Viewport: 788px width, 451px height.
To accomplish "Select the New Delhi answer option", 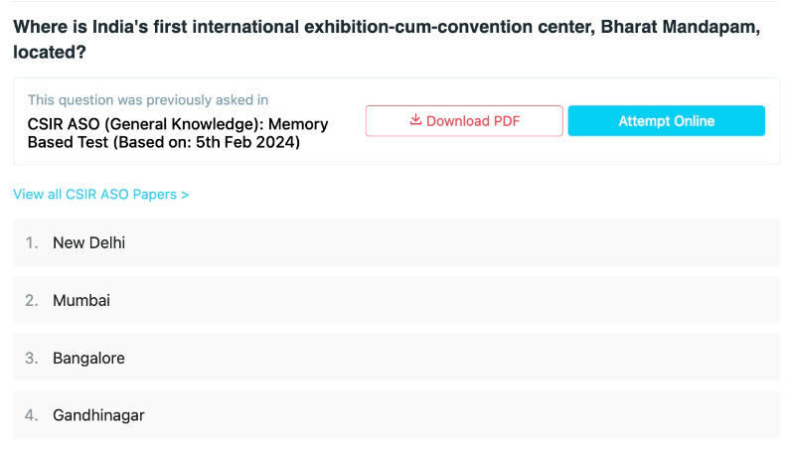I will click(396, 242).
